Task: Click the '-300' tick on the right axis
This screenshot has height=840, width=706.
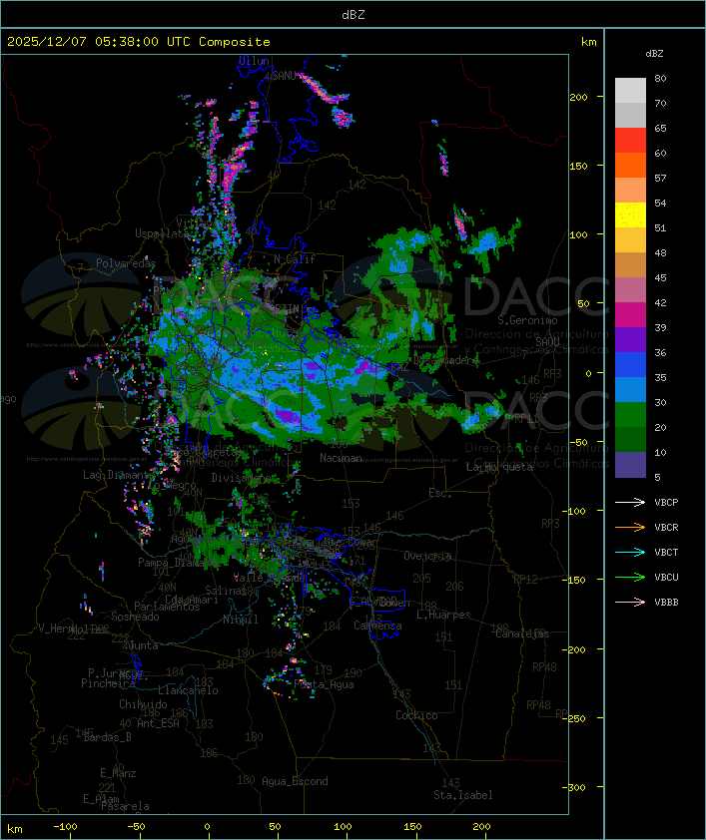Action: [576, 787]
